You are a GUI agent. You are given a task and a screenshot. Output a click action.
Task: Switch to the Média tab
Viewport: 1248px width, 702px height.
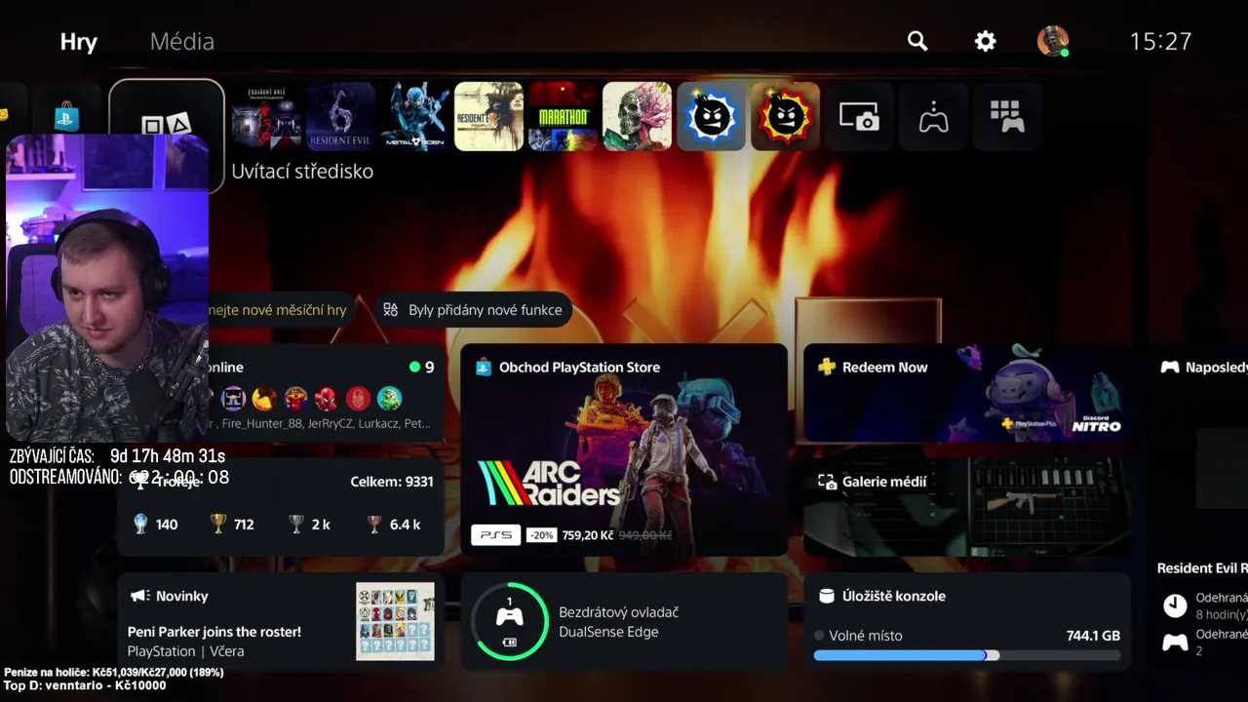[182, 42]
